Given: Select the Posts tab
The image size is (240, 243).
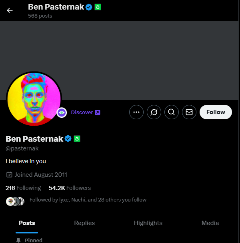Looking at the screenshot, I should point(27,223).
